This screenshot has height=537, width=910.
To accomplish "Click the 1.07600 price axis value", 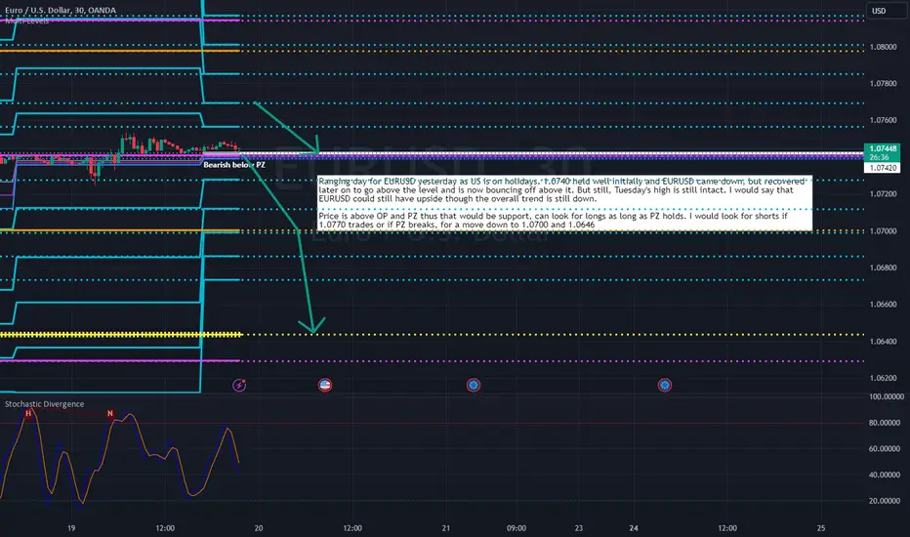I will click(x=883, y=121).
